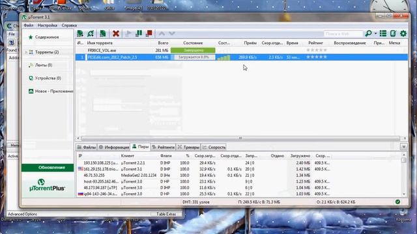
Task: Click the green Обновление button
Action: [48, 168]
